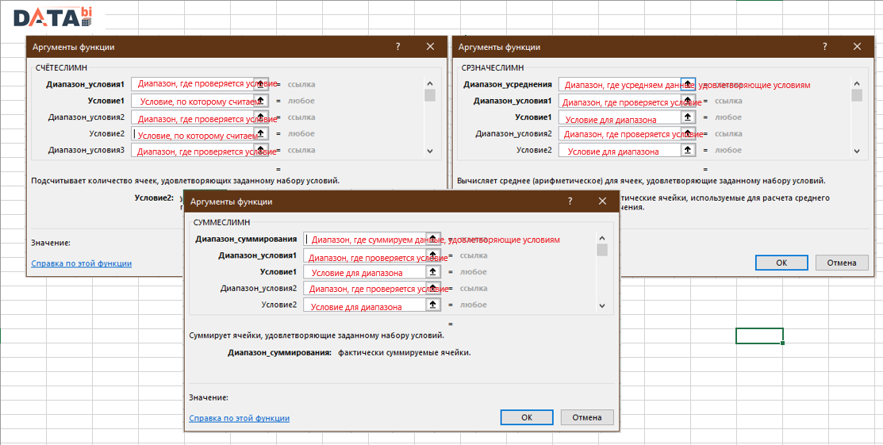Focus the СРЗНАЧЕСЛИМН Диапазон_условия1 input field
The width and height of the screenshot is (883, 445).
click(x=620, y=101)
